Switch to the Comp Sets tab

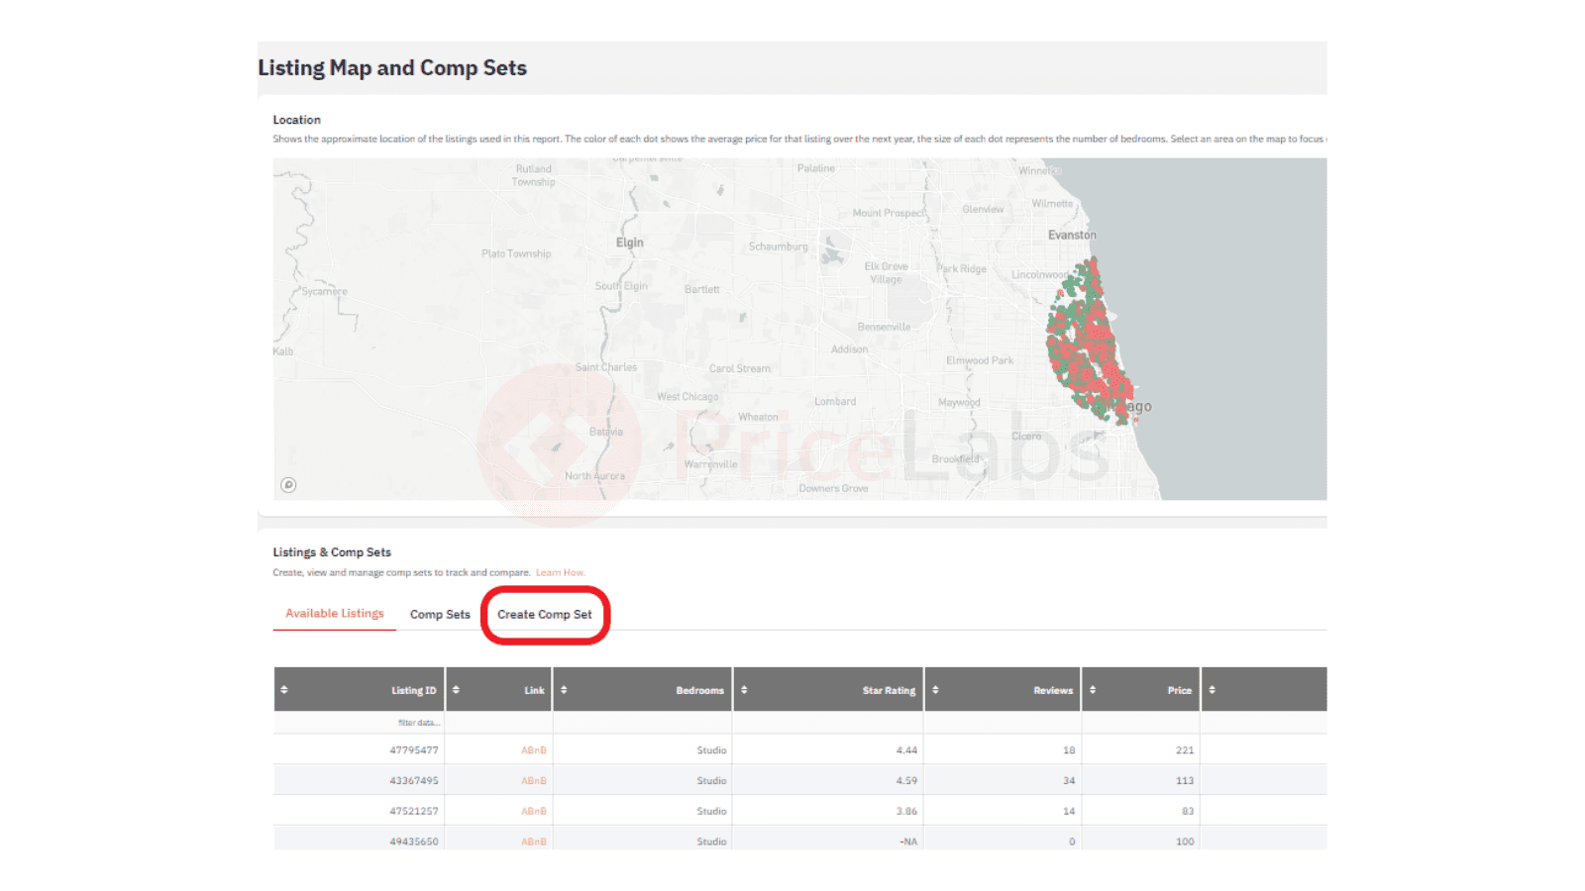(x=440, y=615)
